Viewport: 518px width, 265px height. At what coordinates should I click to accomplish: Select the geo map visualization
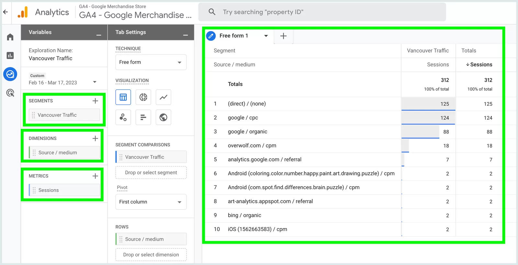point(163,117)
